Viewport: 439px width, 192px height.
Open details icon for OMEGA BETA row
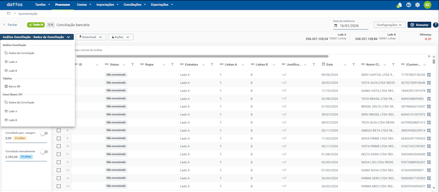click(429, 131)
